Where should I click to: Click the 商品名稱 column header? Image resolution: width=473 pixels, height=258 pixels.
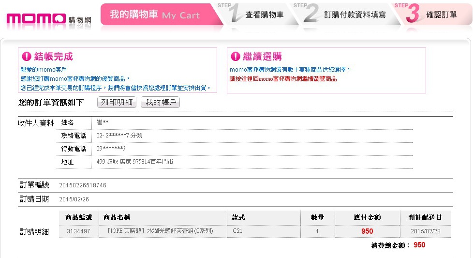click(x=117, y=218)
